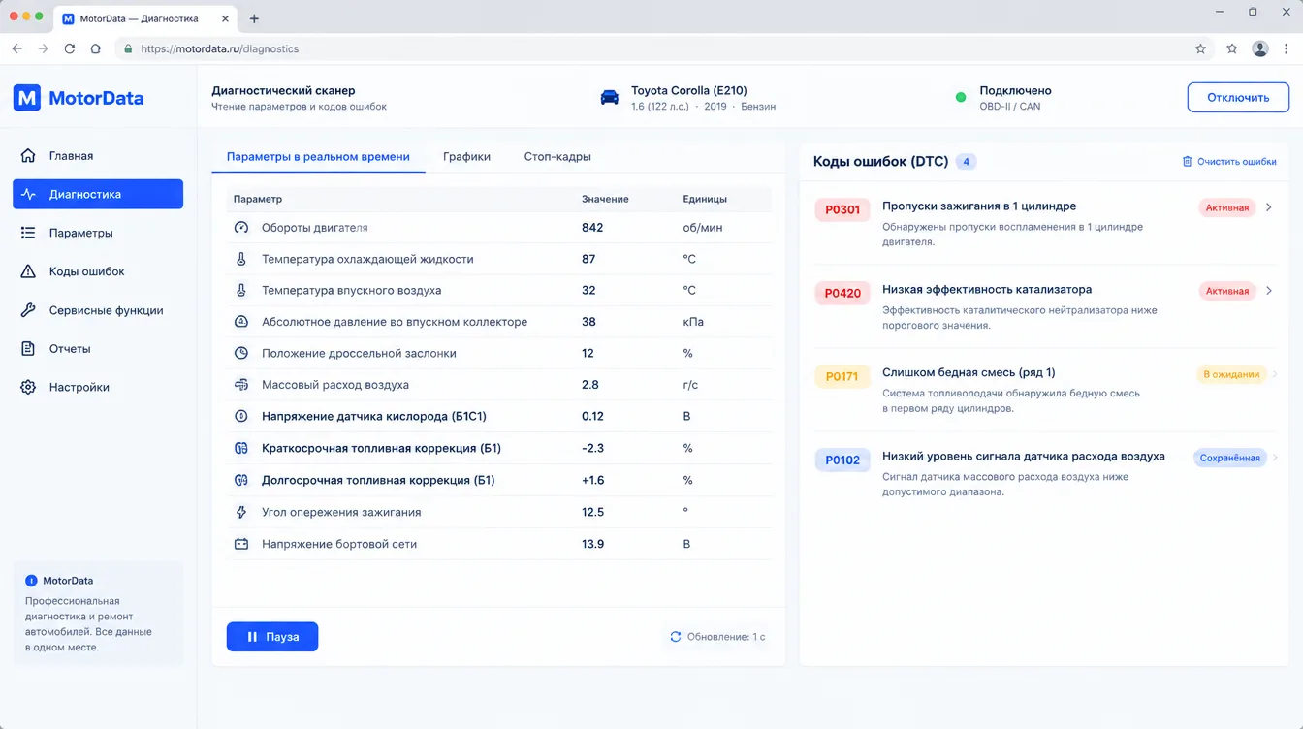This screenshot has height=729, width=1303.
Task: Click the green connection status dot
Action: pos(961,97)
